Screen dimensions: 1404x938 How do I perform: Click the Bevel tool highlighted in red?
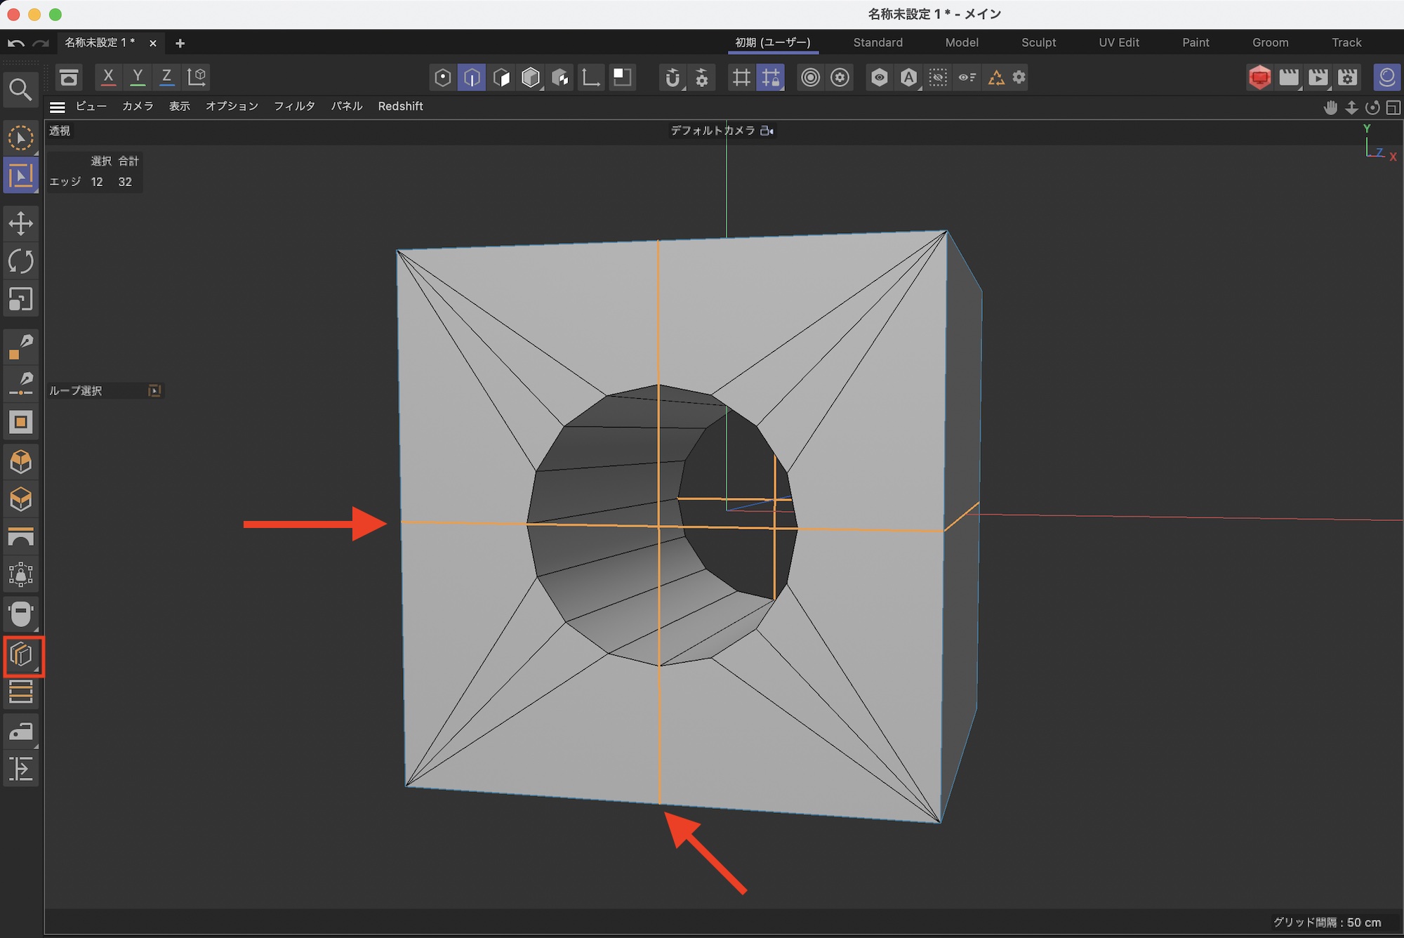point(22,656)
